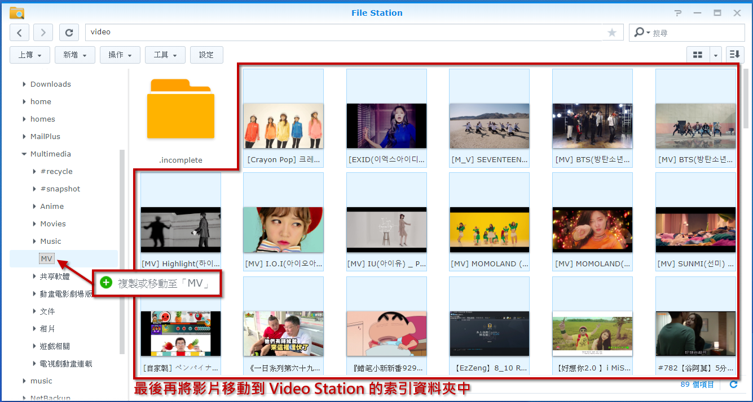Screen dimensions: 753x402
Task: Select the 文件 folder
Action: click(x=47, y=311)
